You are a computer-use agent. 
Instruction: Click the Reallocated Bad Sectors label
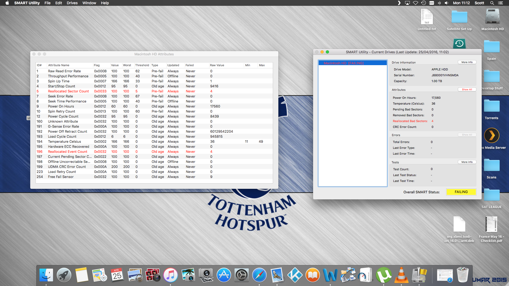click(410, 121)
